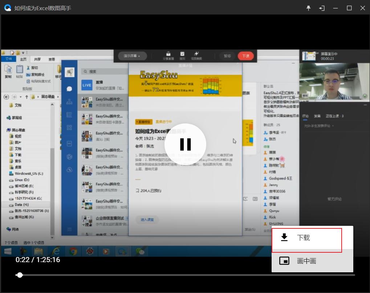
Task: Select 音乐 folder in navigation tree
Action: pyautogui.click(x=15, y=161)
